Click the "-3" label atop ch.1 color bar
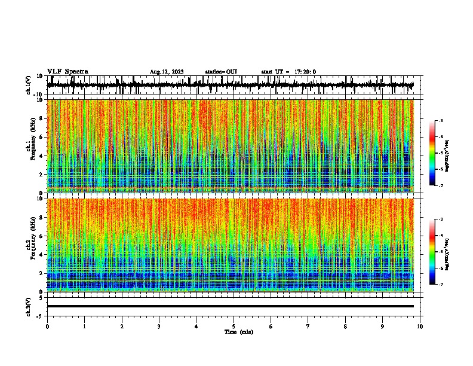The width and height of the screenshot is (473, 366). click(x=440, y=120)
